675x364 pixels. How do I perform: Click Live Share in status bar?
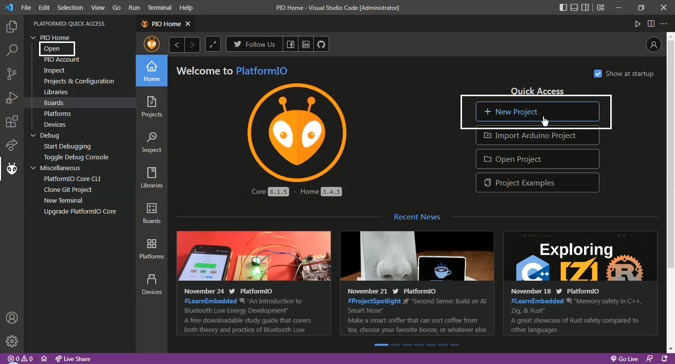tap(73, 359)
